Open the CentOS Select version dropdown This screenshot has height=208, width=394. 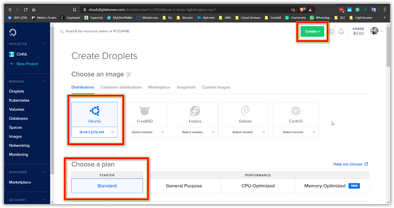click(296, 132)
